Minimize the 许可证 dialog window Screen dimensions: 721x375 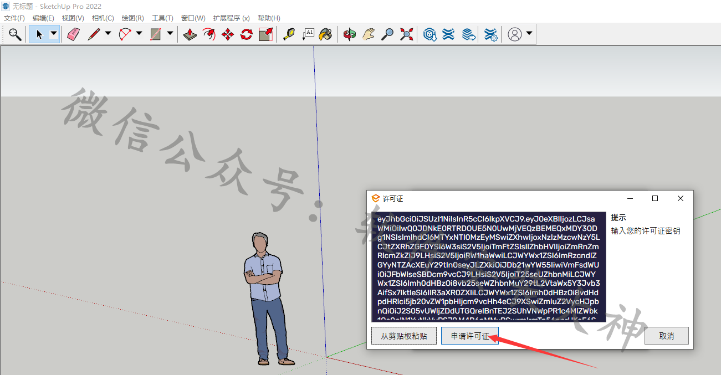pos(630,198)
